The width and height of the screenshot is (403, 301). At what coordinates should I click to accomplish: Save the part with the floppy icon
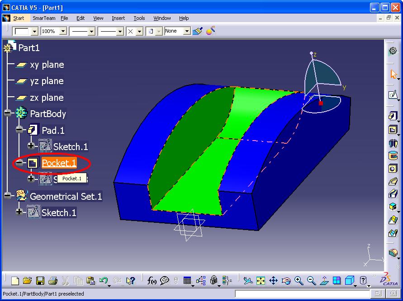[40, 281]
